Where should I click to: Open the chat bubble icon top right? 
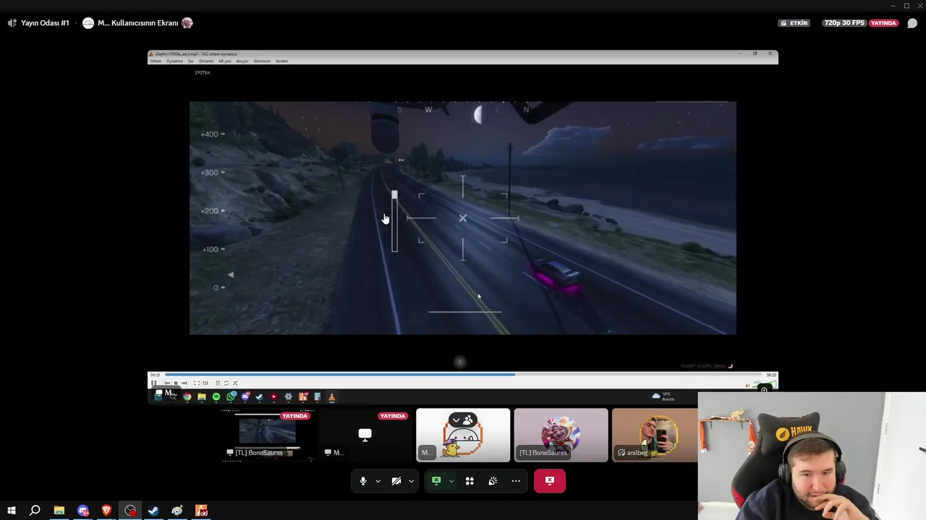coord(912,23)
